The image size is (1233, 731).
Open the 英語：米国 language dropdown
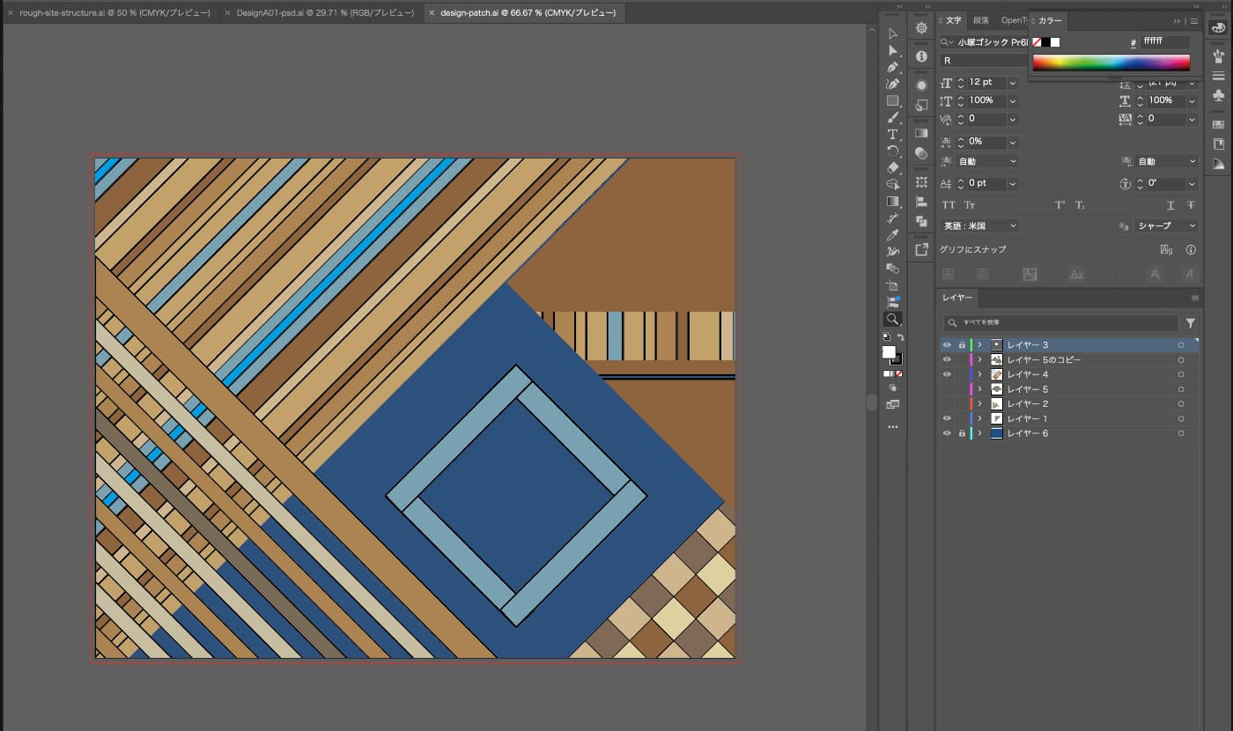coord(979,226)
